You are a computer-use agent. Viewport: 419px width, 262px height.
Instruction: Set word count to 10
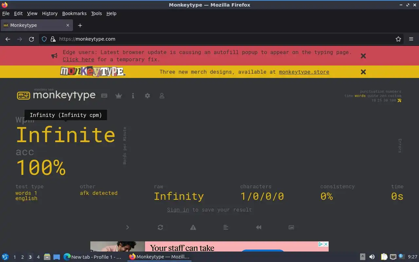click(x=374, y=100)
